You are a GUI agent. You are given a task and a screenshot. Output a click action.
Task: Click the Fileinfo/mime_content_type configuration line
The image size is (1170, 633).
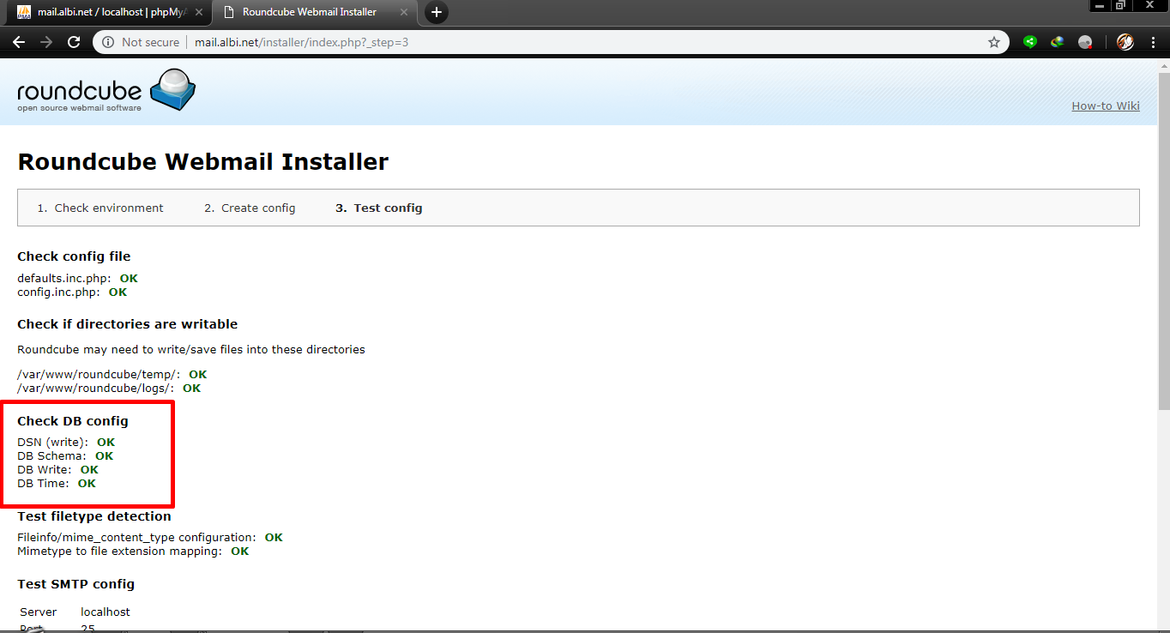(x=150, y=537)
